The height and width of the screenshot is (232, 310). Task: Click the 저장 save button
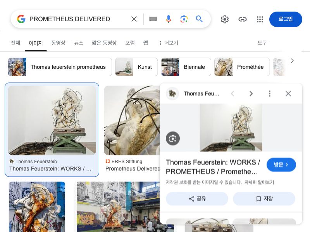264,199
